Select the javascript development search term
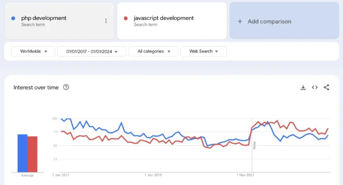This screenshot has width=343, height=185. coord(164,18)
